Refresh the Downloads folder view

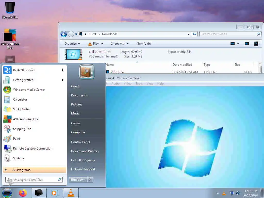[194, 34]
